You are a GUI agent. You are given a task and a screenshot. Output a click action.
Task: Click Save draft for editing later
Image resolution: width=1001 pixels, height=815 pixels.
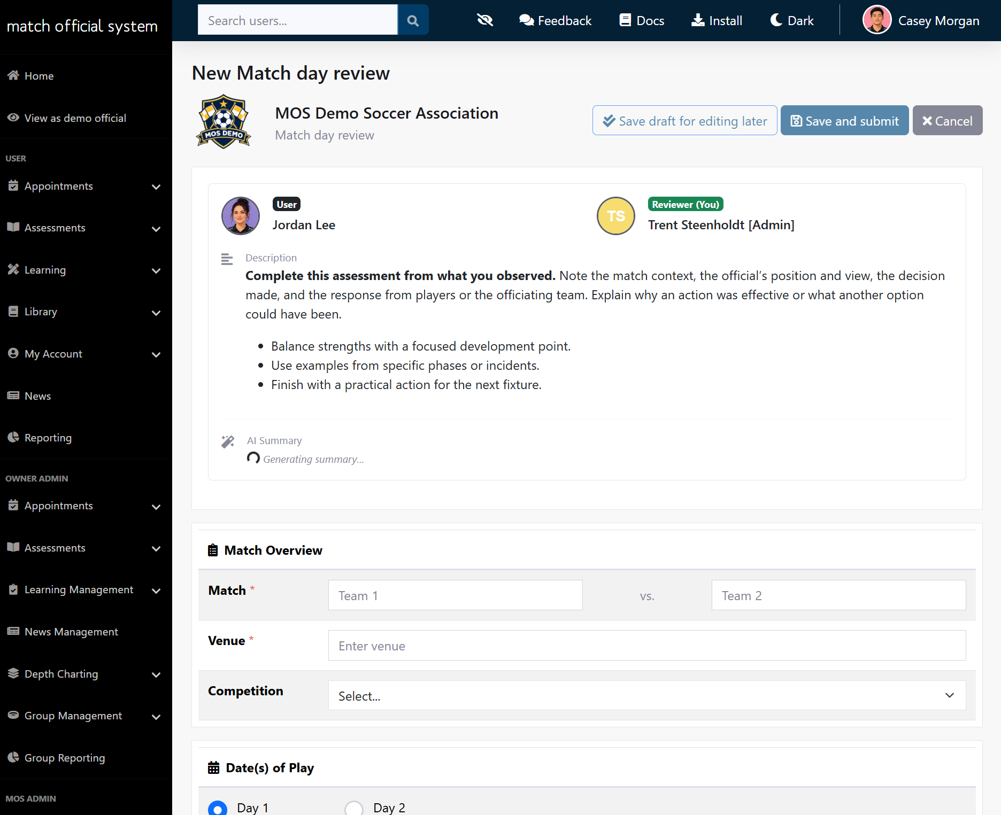click(x=684, y=121)
